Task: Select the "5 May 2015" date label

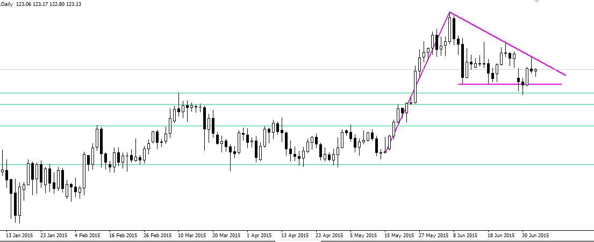Action: coord(363,235)
